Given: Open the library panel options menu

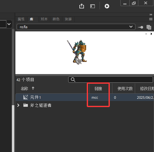Looking at the screenshot, I should 151,19.
